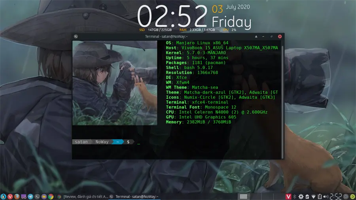Screen dimensions: 356x200
Task: Switch to the first workspace
Action: (243, 196)
